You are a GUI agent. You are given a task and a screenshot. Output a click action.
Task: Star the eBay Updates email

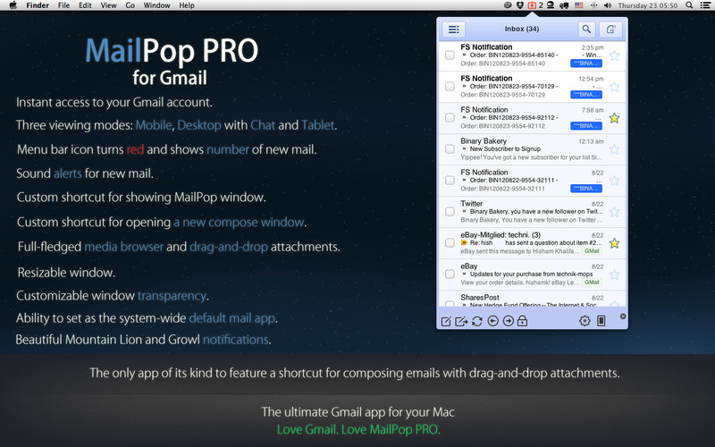pyautogui.click(x=614, y=274)
